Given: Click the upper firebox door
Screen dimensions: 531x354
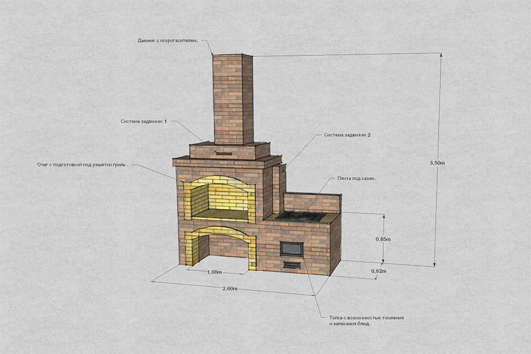Looking at the screenshot, I should 291,248.
